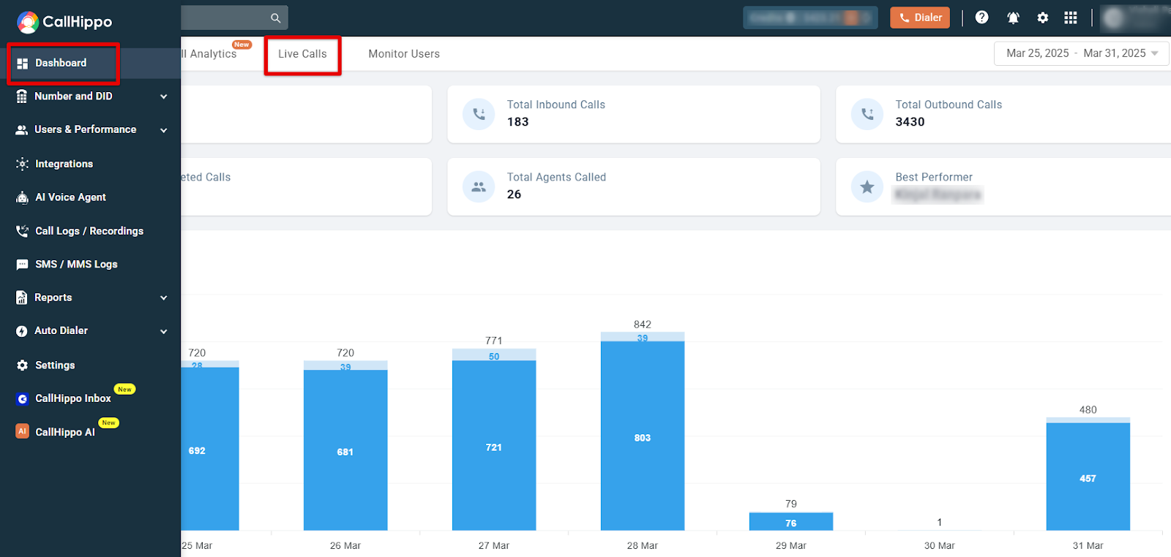The height and width of the screenshot is (557, 1171).
Task: Open notifications bell icon
Action: click(1013, 18)
